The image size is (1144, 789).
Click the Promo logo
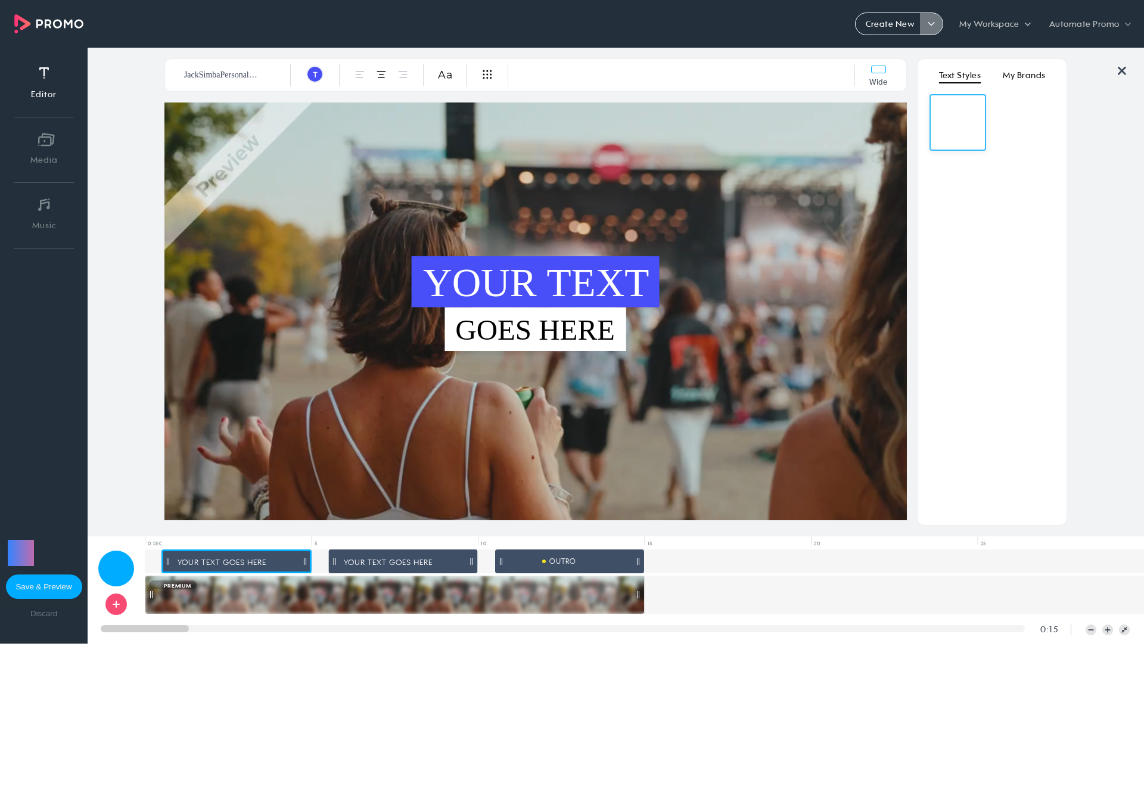click(x=49, y=24)
